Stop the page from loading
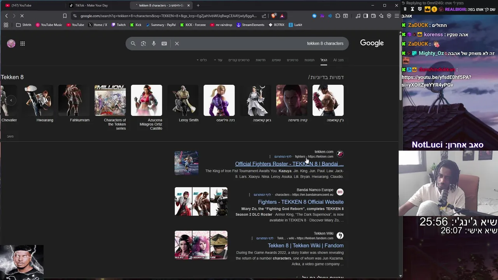Image resolution: width=498 pixels, height=280 pixels. [22, 16]
